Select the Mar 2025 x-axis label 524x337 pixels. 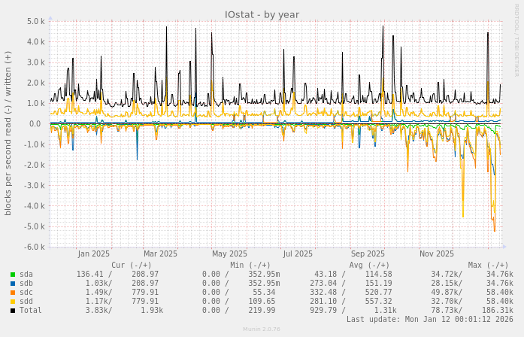coord(160,254)
